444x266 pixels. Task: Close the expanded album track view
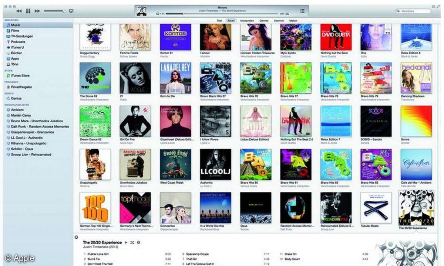click(x=76, y=237)
